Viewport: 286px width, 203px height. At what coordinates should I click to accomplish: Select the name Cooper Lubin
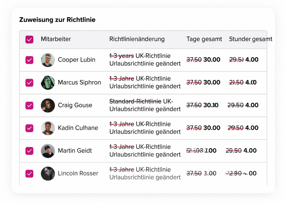77,60
